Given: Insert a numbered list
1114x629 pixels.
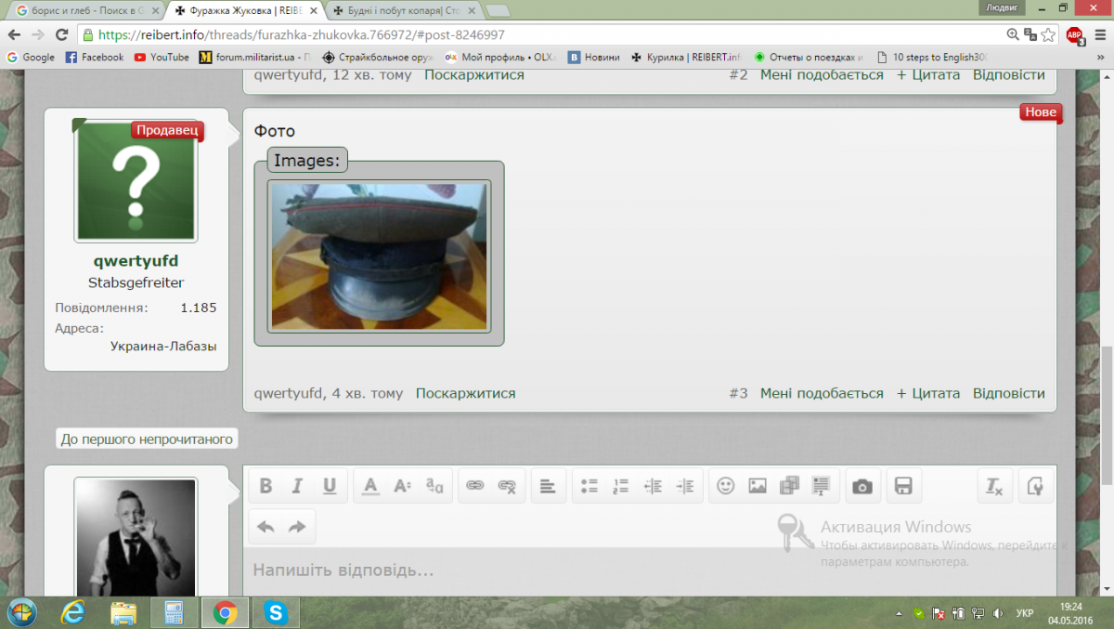Looking at the screenshot, I should coord(621,486).
